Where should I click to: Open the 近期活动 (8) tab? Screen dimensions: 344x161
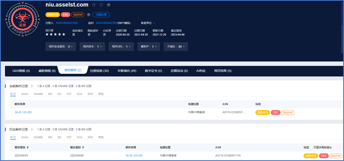[x=179, y=71]
